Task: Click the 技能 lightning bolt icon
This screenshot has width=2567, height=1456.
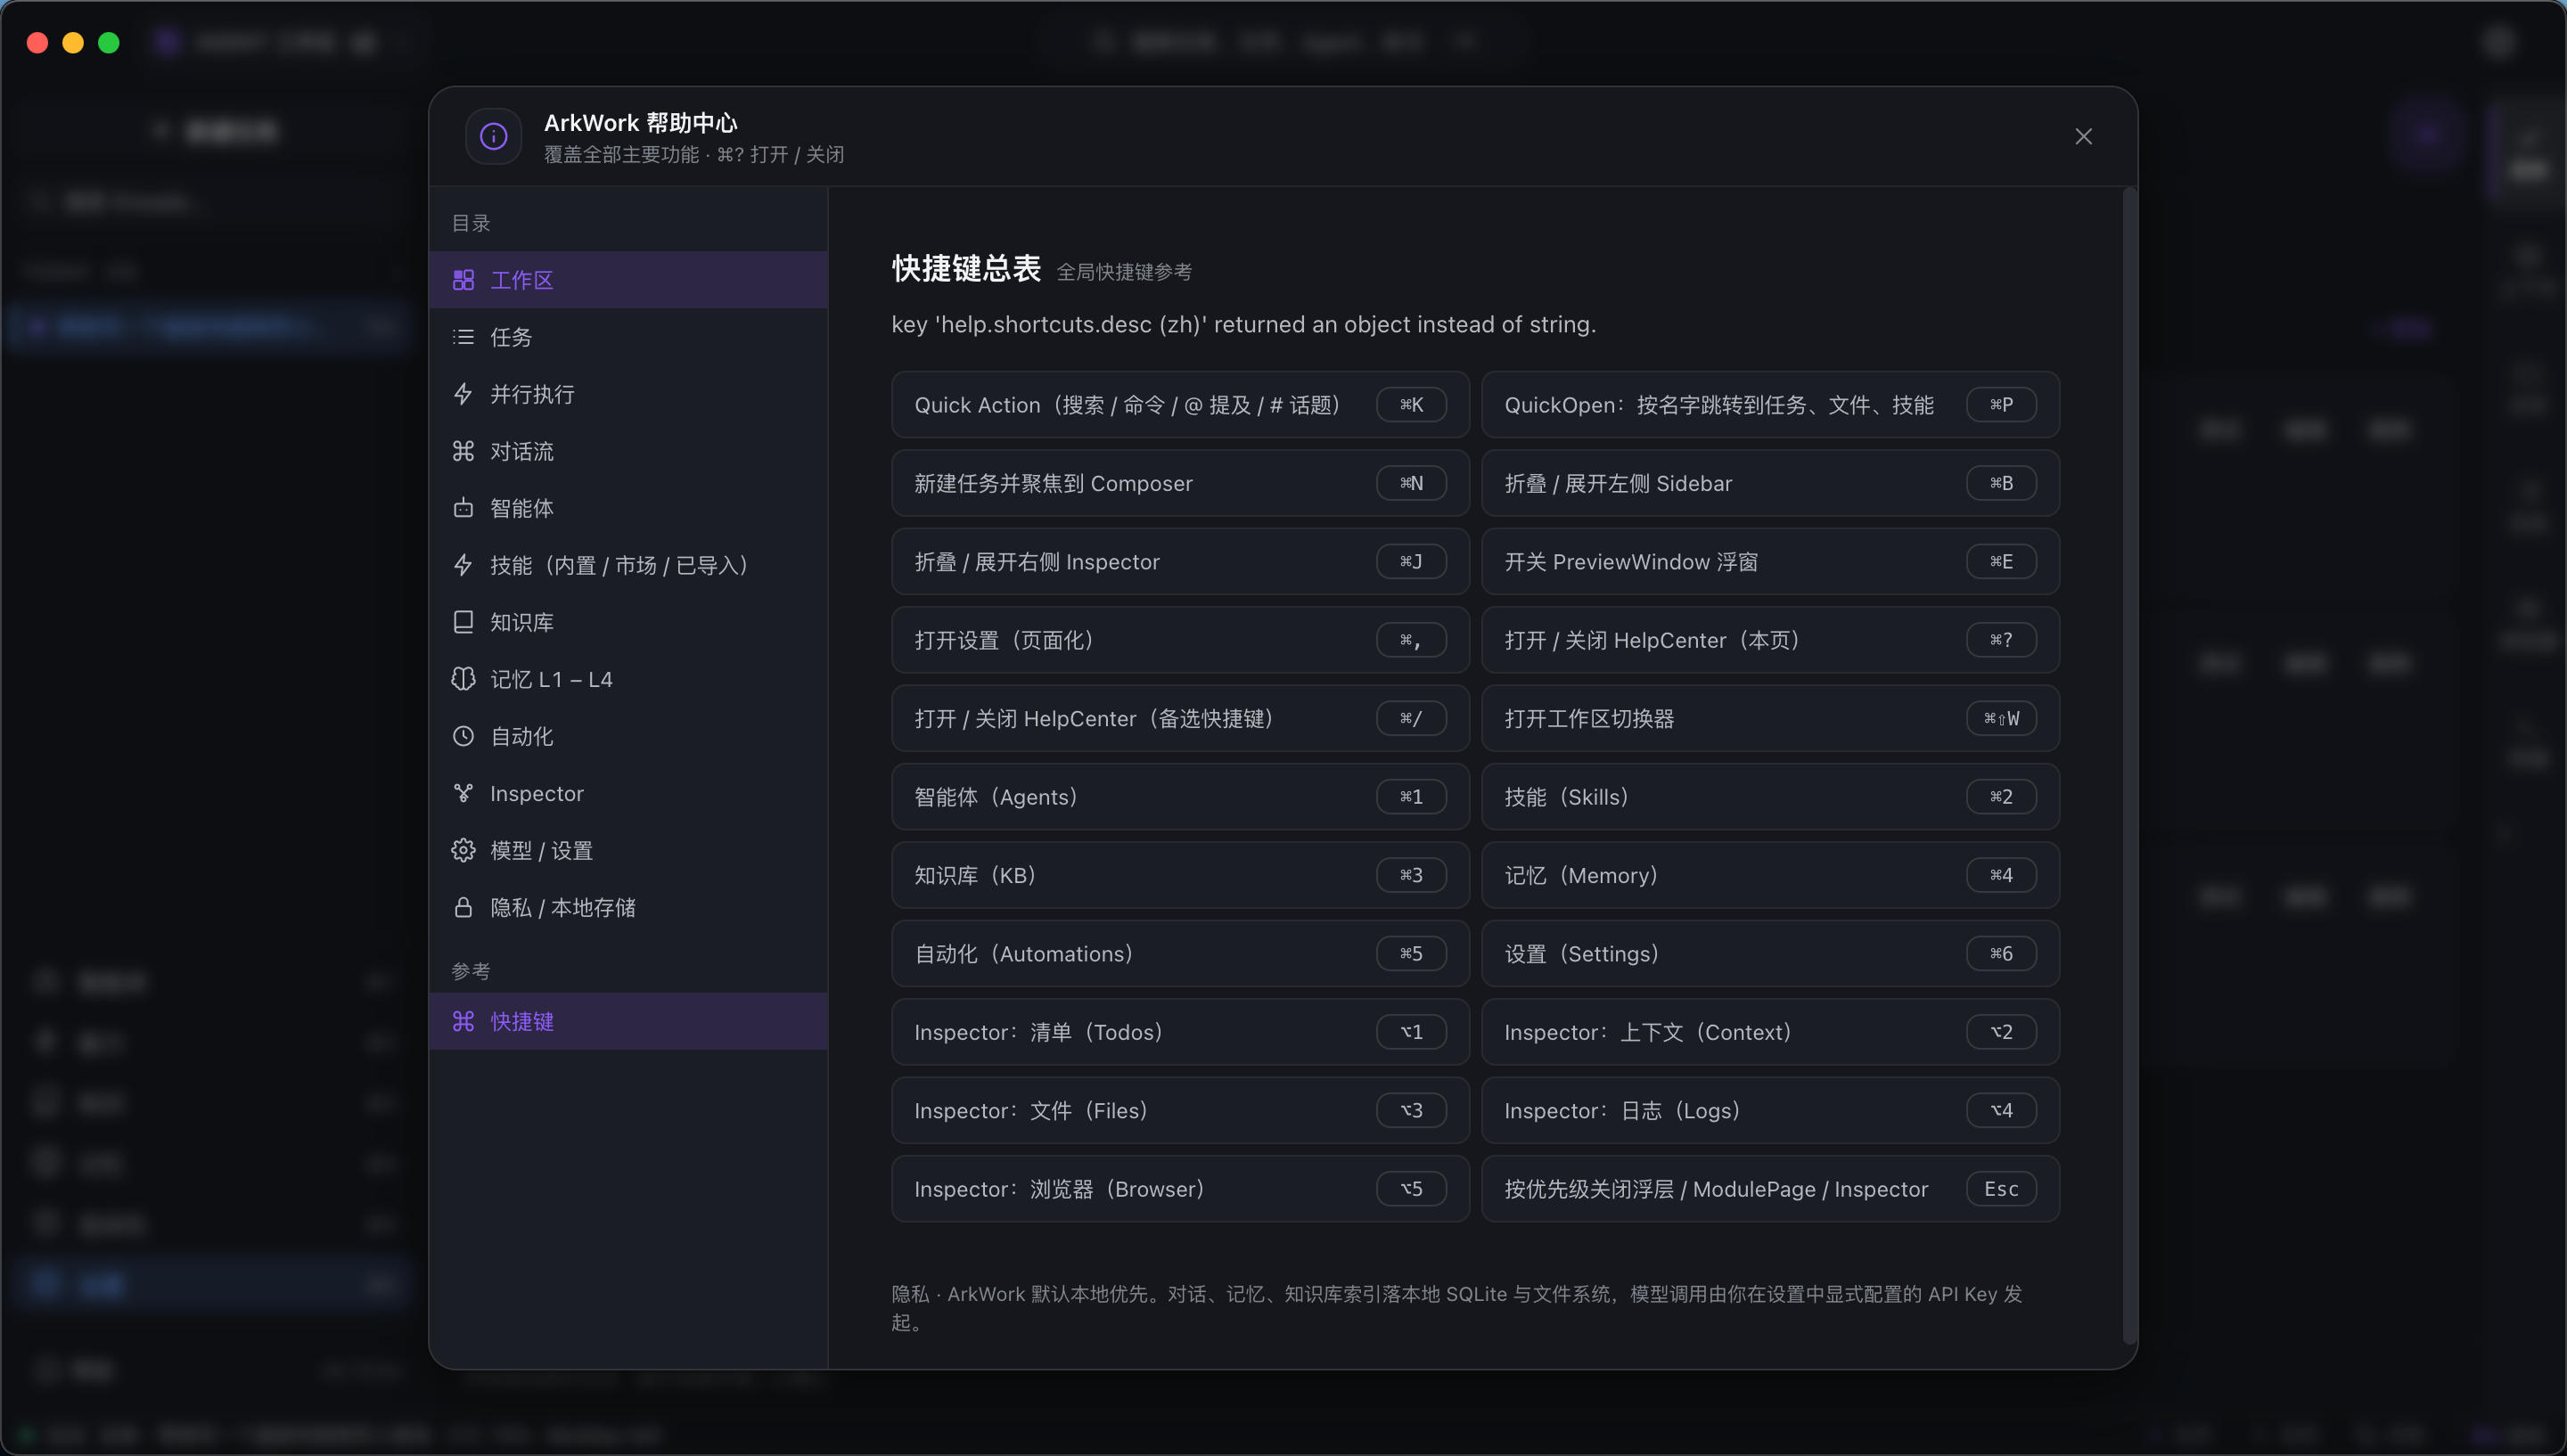Action: pyautogui.click(x=463, y=565)
